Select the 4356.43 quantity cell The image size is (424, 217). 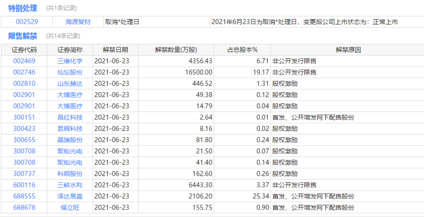[176, 61]
